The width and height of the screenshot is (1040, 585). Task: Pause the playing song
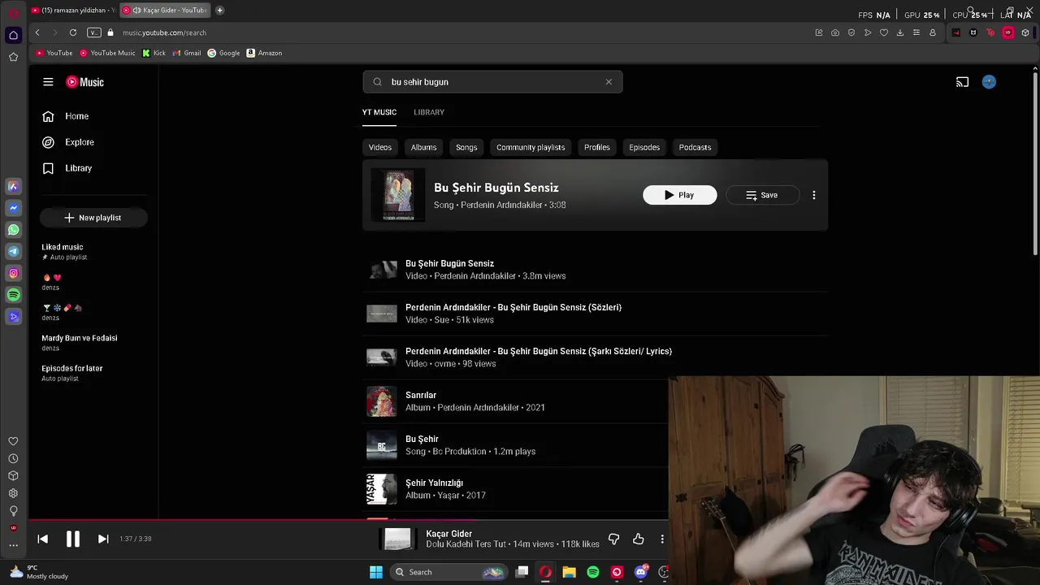pos(72,539)
